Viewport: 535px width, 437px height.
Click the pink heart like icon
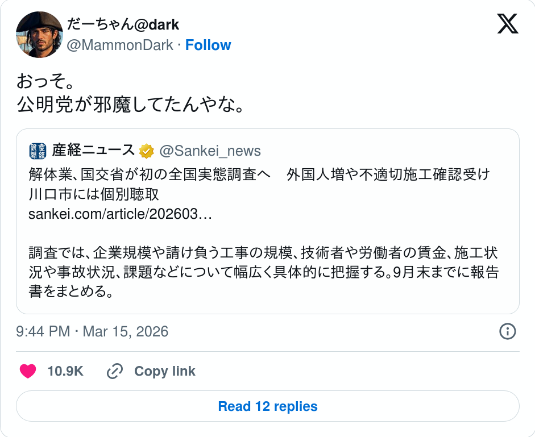(x=28, y=372)
